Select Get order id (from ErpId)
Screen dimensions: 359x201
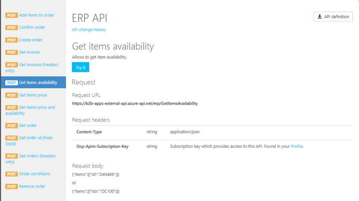35,138
